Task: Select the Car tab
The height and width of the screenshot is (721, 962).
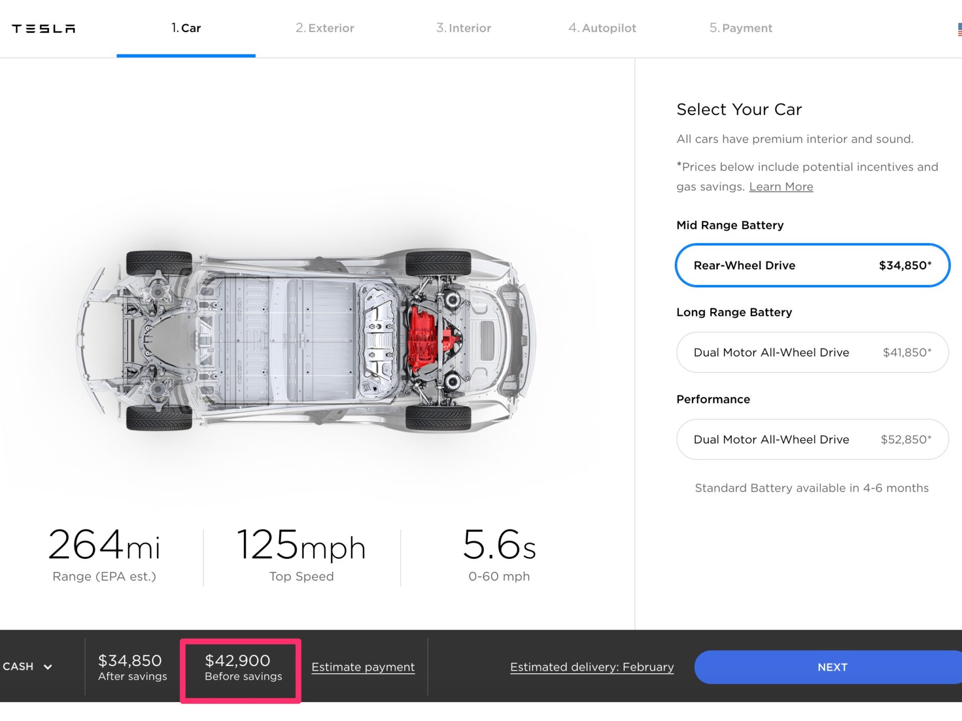Action: (x=186, y=28)
